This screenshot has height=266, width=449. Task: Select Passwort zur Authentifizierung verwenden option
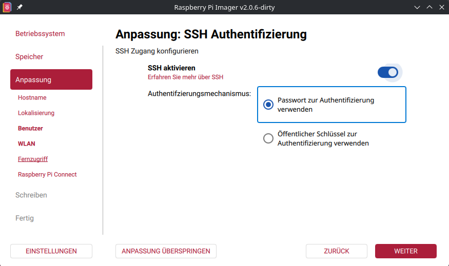pyautogui.click(x=268, y=105)
